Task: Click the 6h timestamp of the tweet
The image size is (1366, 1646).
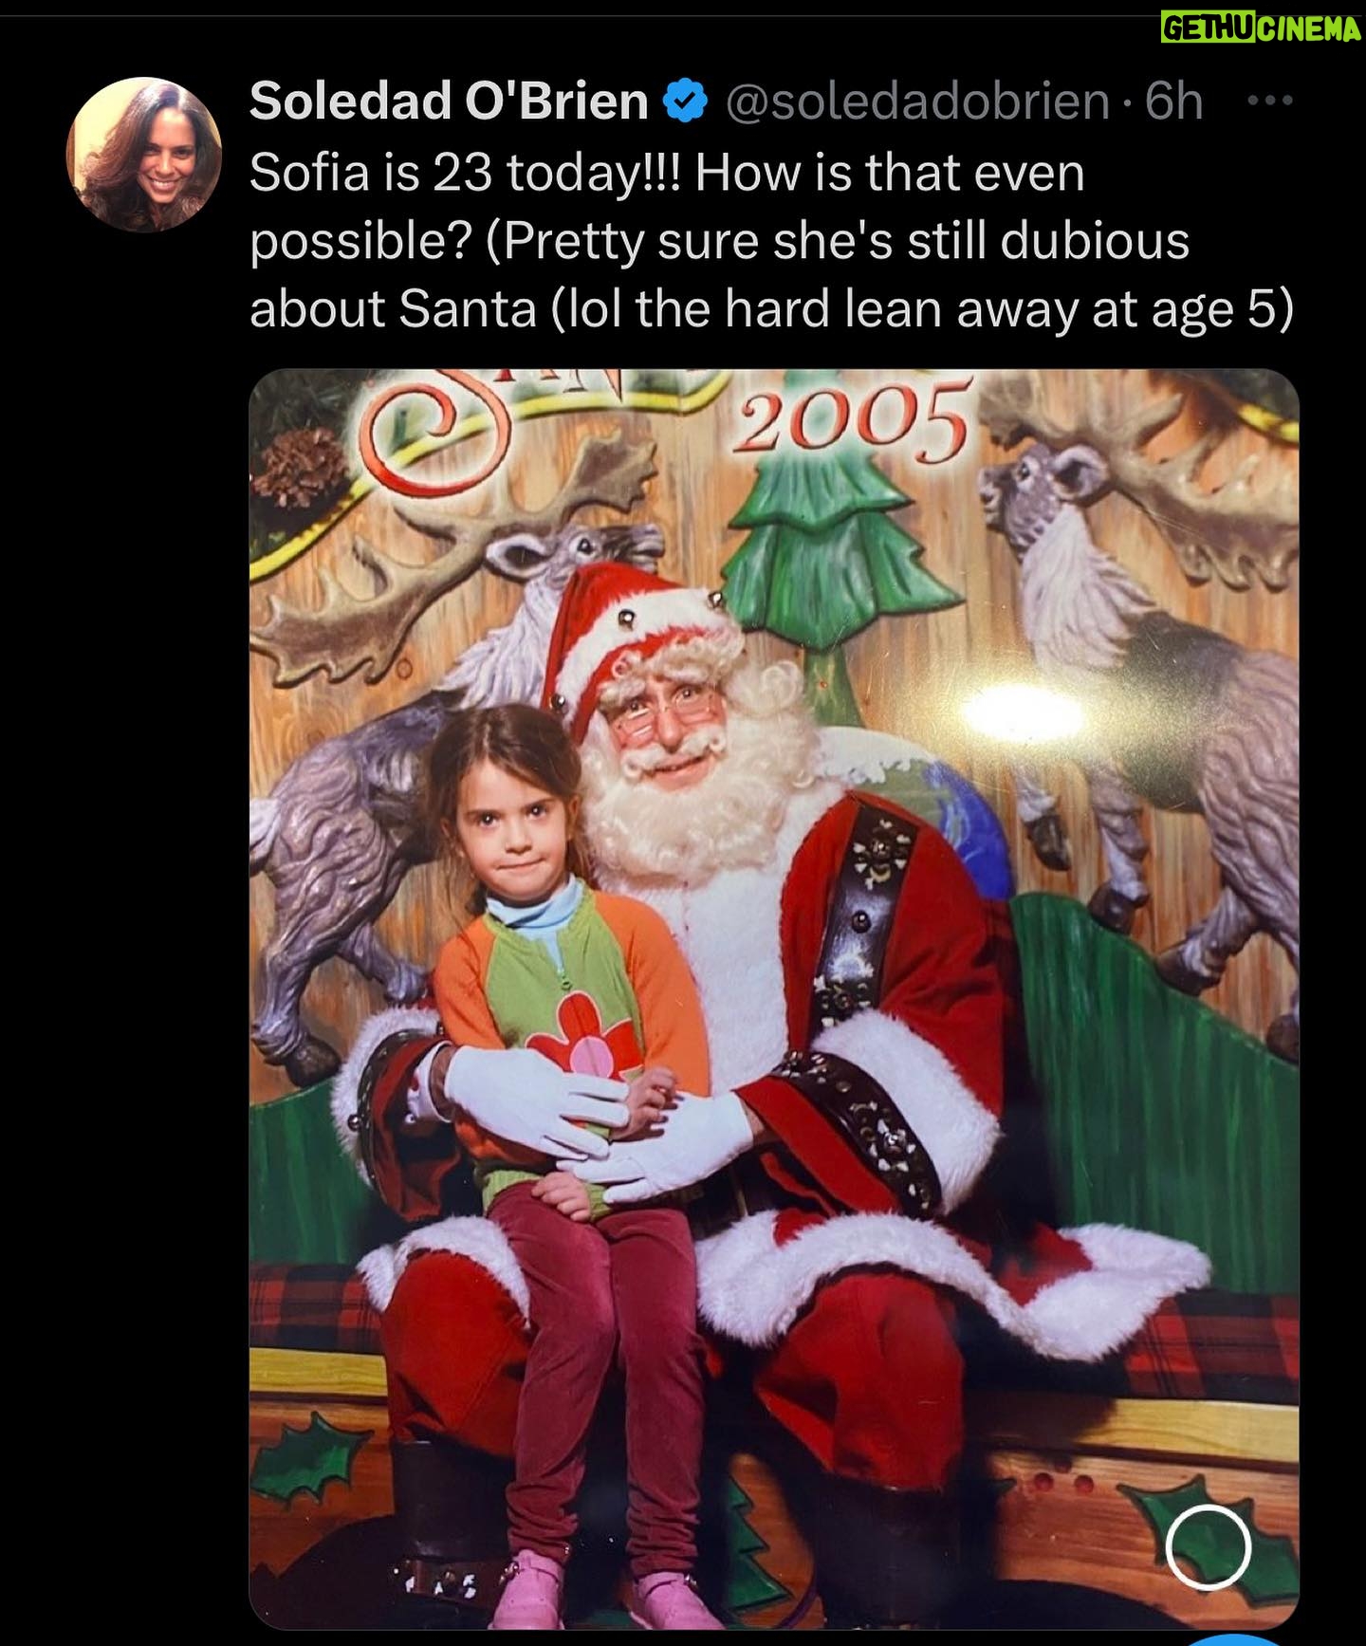Action: point(1174,101)
